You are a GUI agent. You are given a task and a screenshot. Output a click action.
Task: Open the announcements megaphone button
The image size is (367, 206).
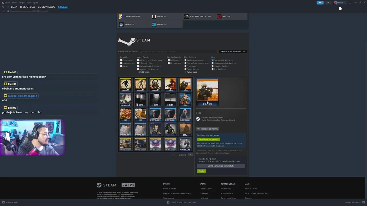pos(320,3)
